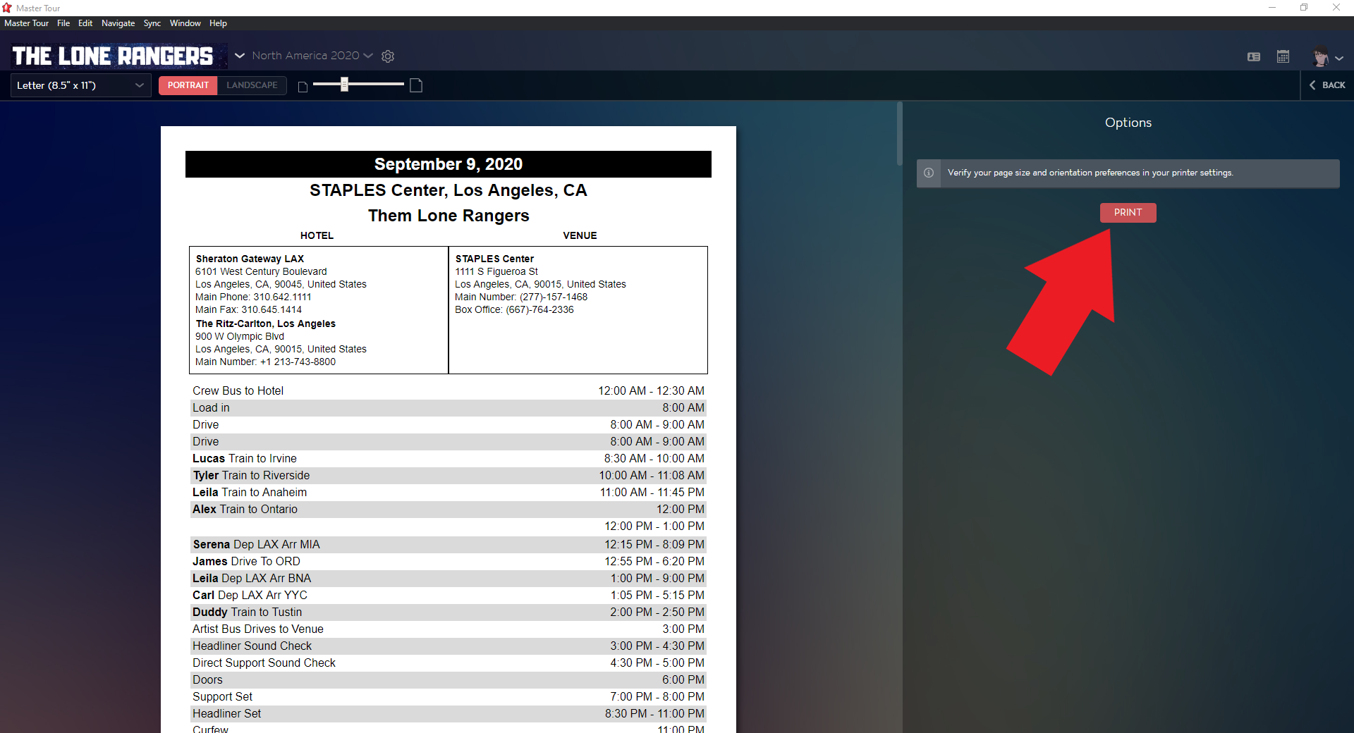Open the North America 2020 tour dropdown
The width and height of the screenshot is (1354, 733).
[312, 56]
